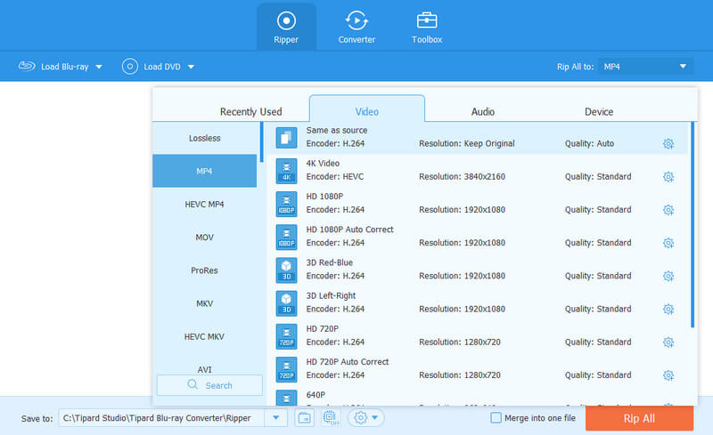This screenshot has width=713, height=435.
Task: Open the Rip All to MP4 dropdown
Action: coord(644,67)
